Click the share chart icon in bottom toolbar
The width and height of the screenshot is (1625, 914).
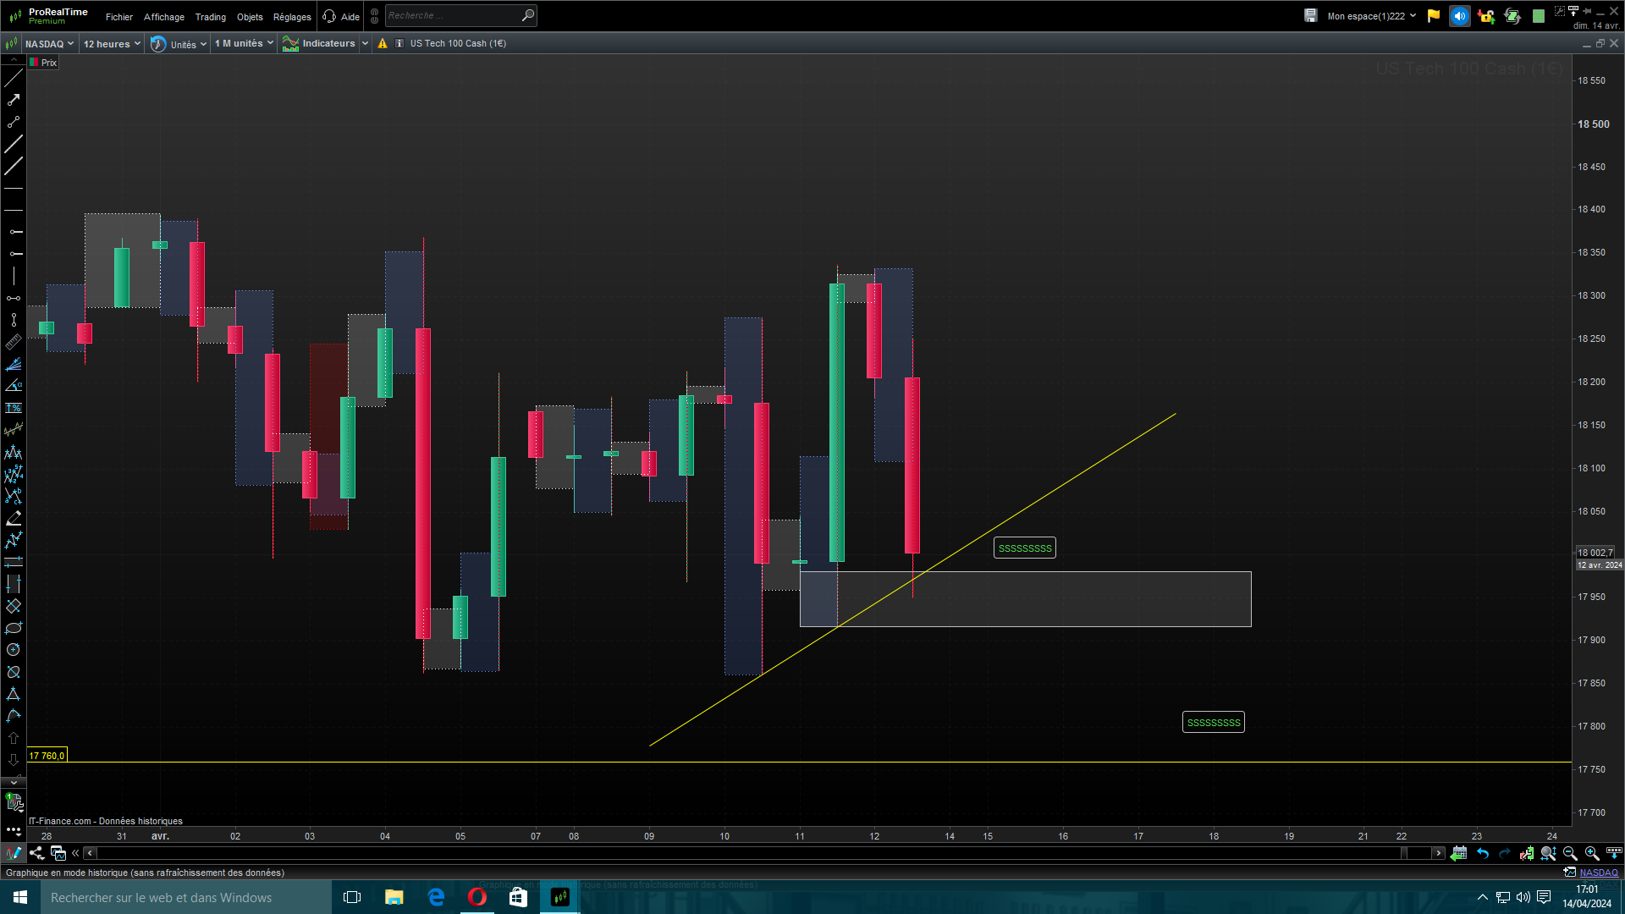pyautogui.click(x=36, y=853)
